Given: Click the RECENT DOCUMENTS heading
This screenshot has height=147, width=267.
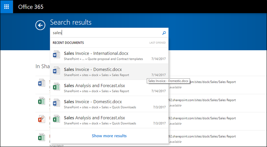Looking at the screenshot, I should (68, 43).
